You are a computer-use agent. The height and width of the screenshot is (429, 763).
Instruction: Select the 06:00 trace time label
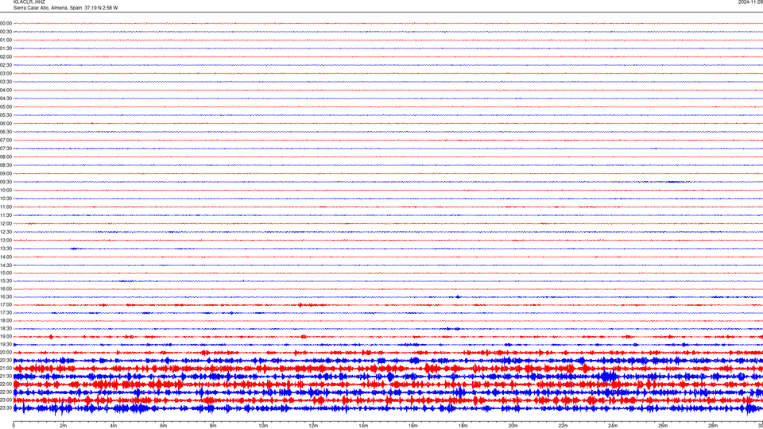pos(6,124)
